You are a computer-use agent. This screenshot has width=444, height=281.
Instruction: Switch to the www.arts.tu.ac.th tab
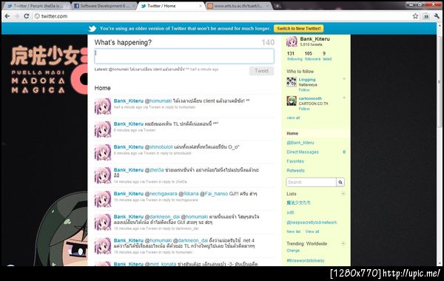238,6
